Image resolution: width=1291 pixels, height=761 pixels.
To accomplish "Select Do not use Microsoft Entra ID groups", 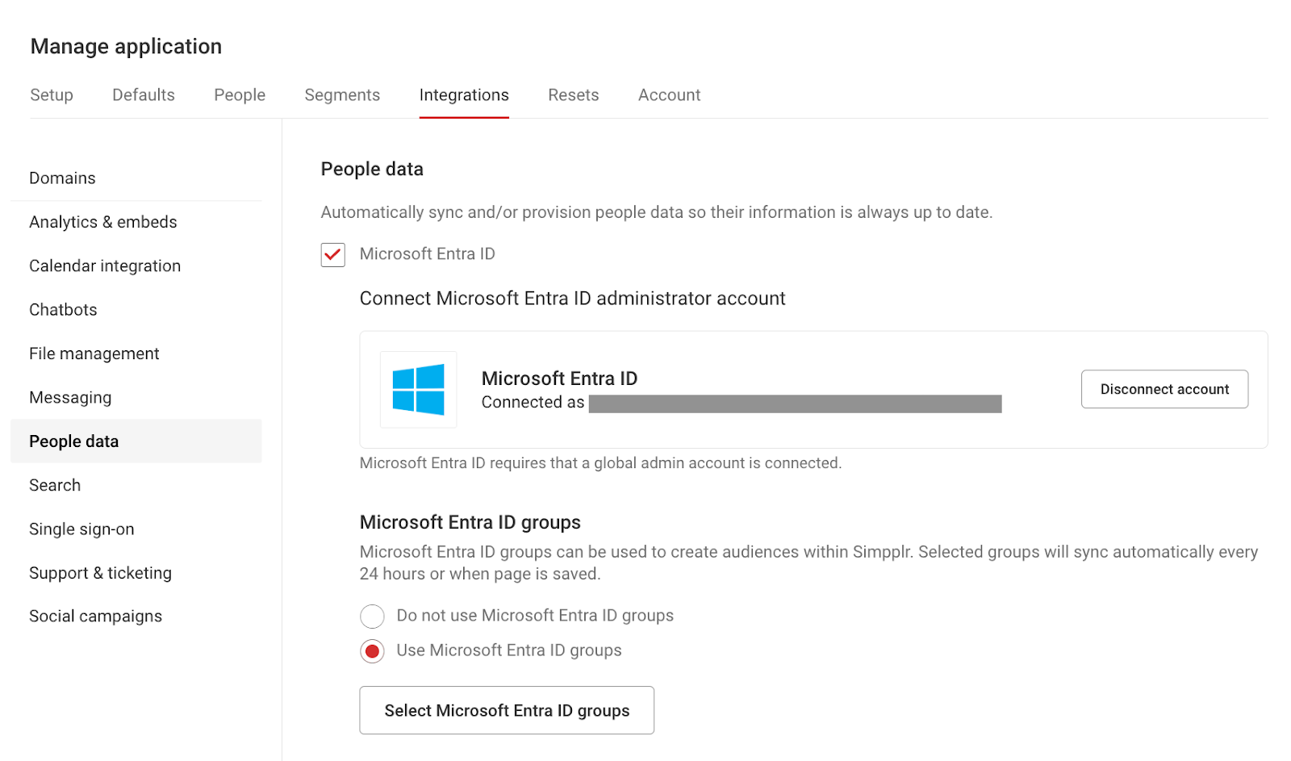I will 372,617.
